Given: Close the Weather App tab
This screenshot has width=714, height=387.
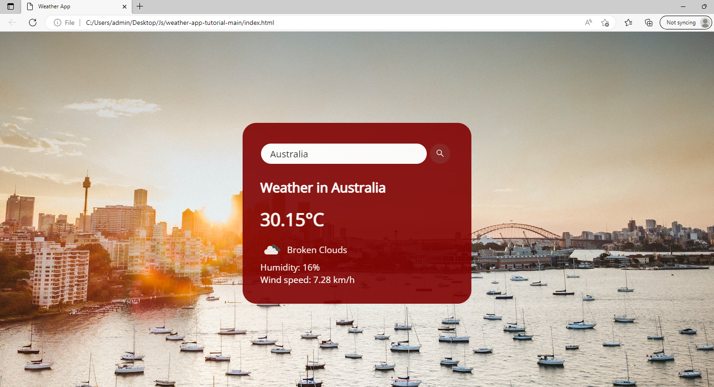Looking at the screenshot, I should [124, 6].
